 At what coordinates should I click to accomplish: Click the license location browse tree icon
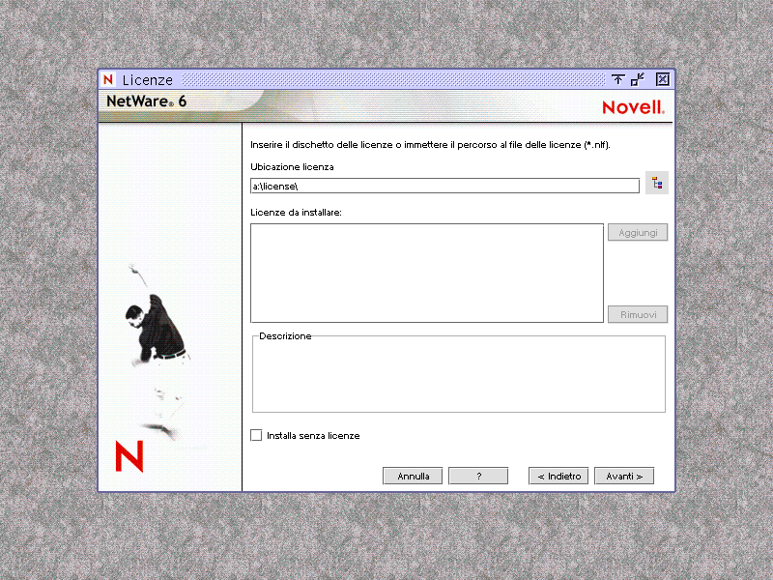[657, 183]
